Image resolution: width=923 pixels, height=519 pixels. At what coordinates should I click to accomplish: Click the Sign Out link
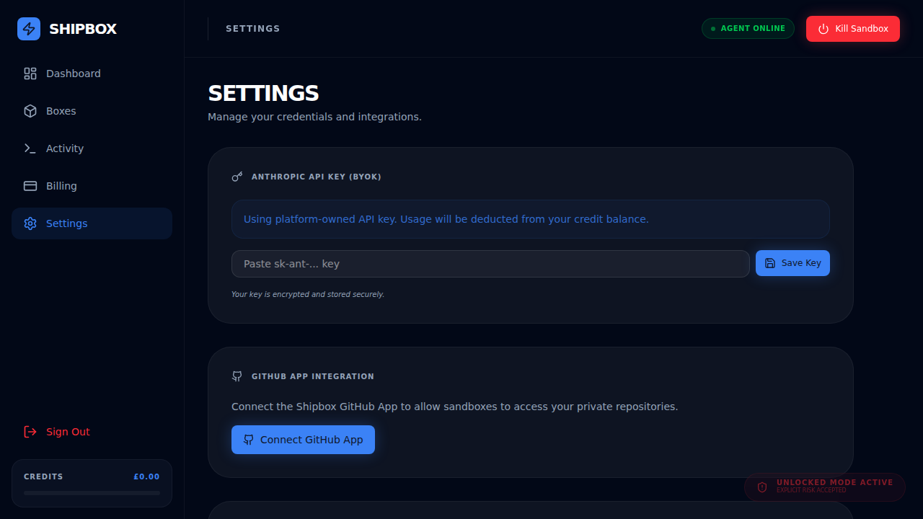68,432
